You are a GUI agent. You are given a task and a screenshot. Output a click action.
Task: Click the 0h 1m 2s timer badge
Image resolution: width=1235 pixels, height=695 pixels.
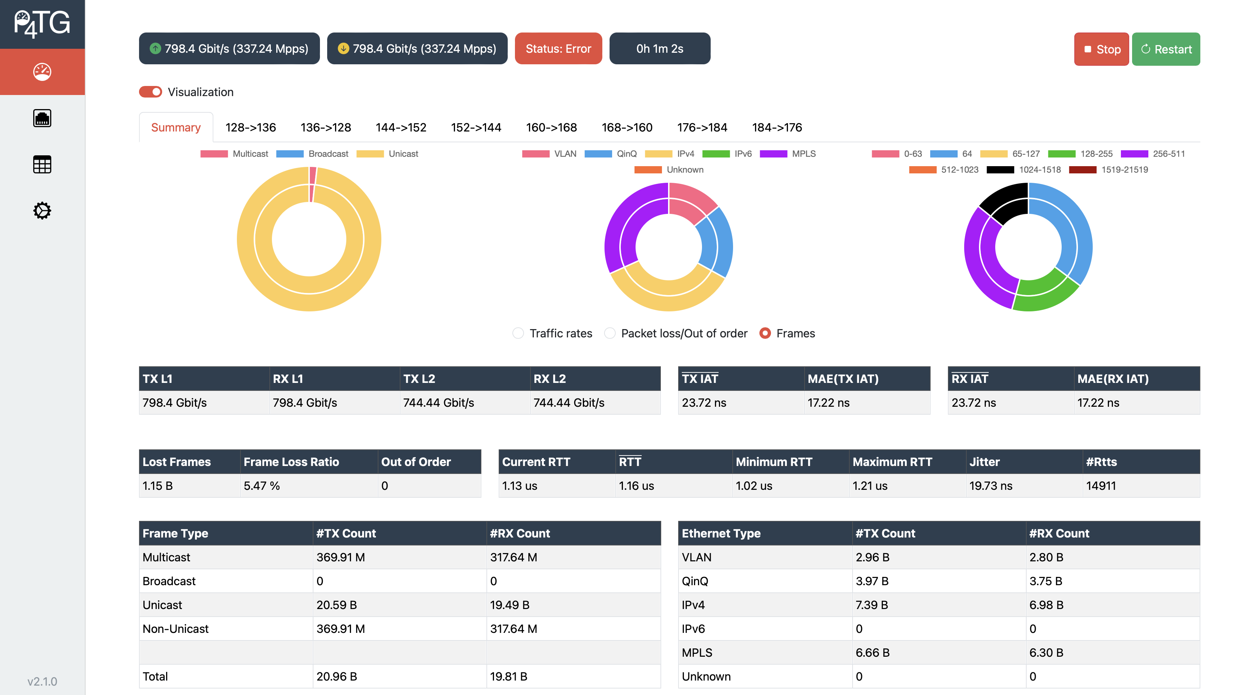[660, 48]
